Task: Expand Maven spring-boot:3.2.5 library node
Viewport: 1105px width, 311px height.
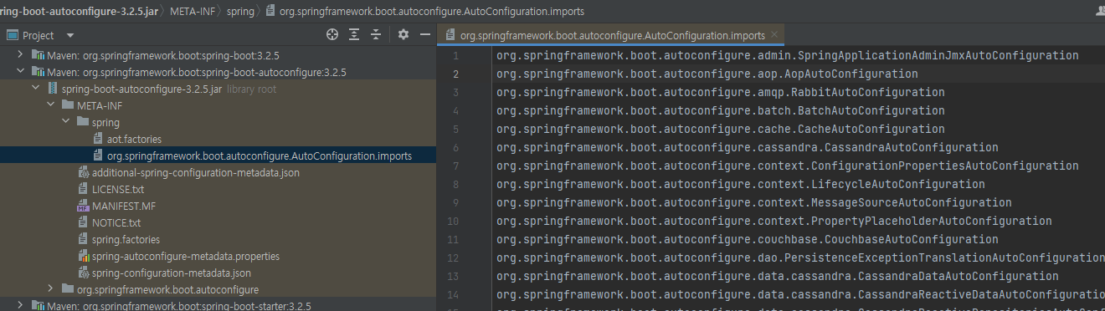Action: pos(20,55)
